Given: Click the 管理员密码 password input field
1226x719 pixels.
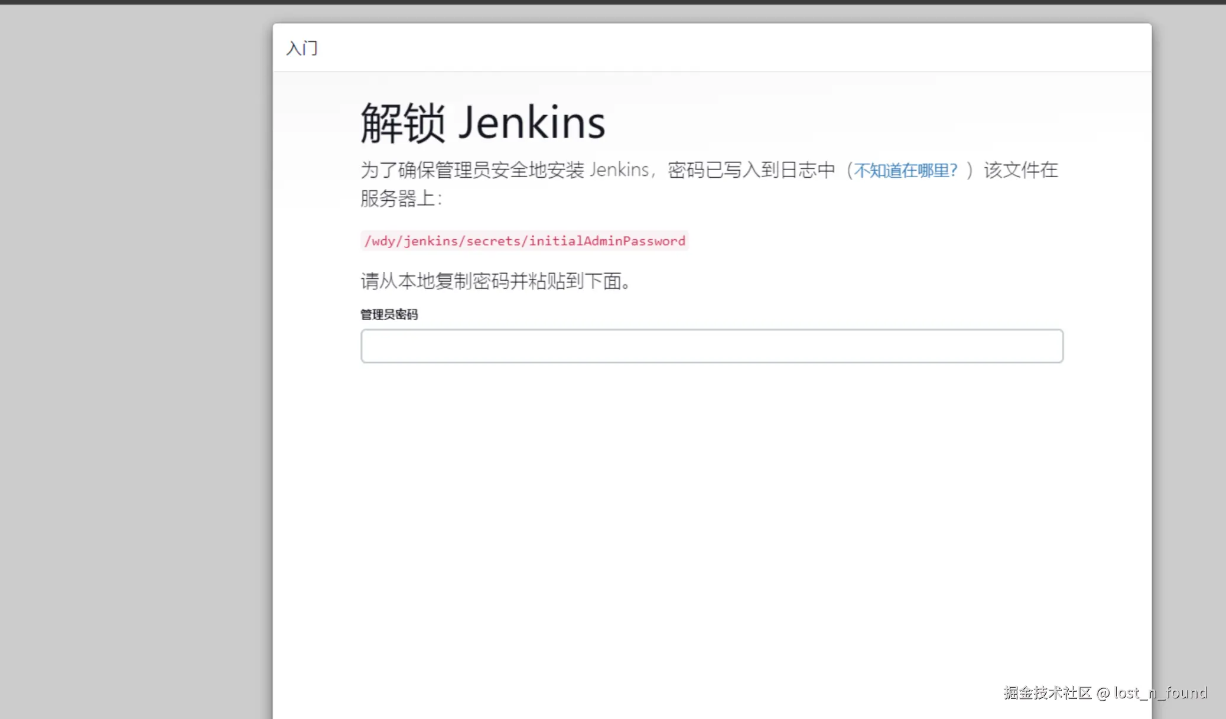Looking at the screenshot, I should [711, 346].
